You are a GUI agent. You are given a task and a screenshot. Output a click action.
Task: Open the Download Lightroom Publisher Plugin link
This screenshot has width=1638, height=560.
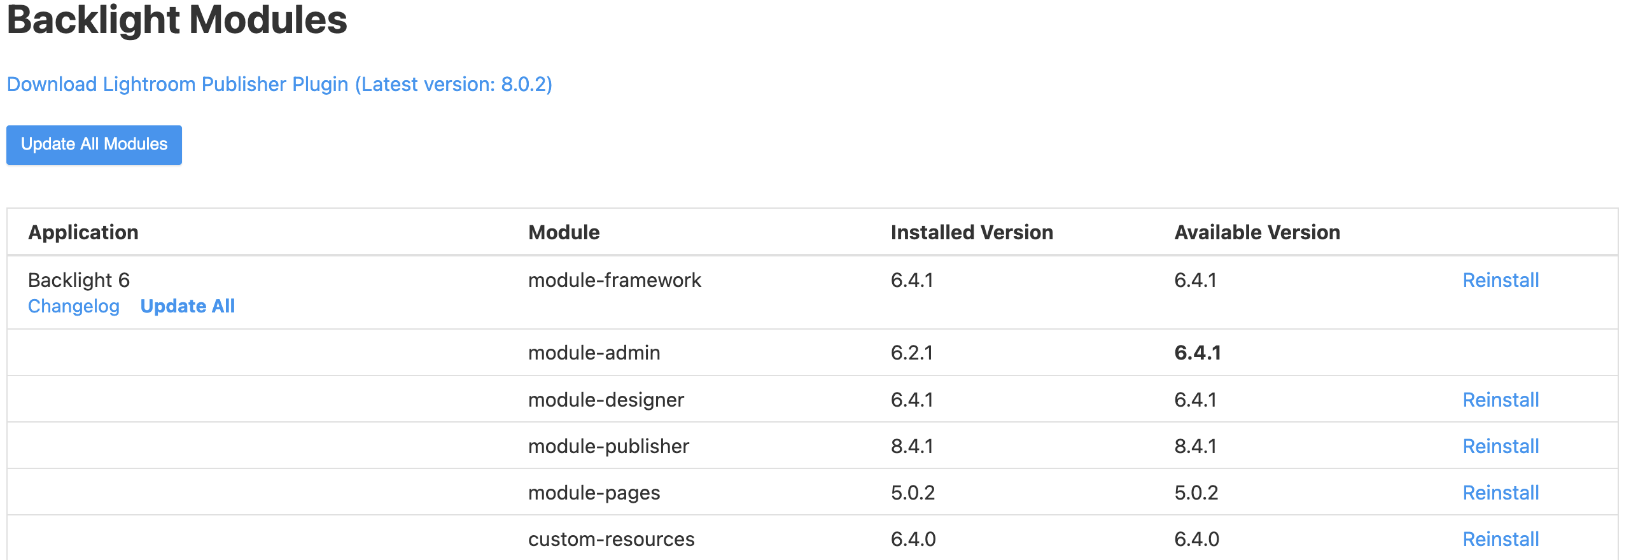click(279, 84)
